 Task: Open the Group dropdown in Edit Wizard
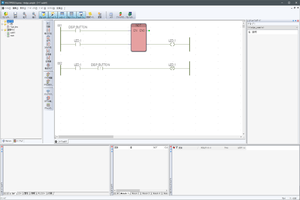click(x=296, y=27)
